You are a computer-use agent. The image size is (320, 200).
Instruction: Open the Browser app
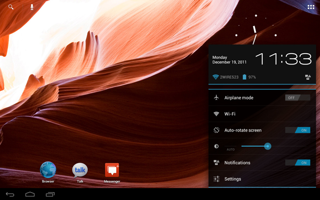(x=48, y=171)
